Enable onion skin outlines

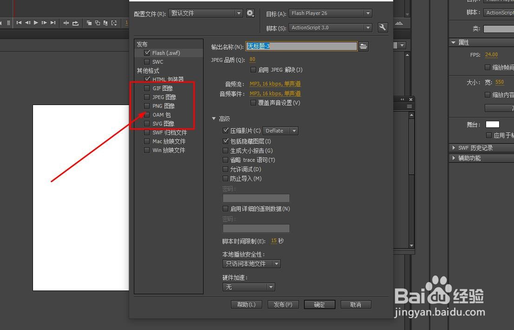click(x=97, y=23)
